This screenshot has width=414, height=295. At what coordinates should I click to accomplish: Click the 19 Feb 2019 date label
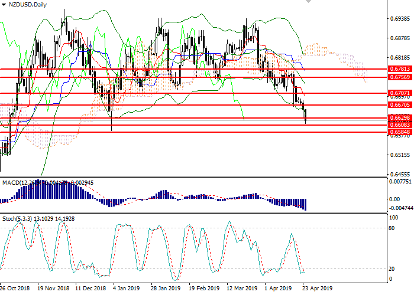(x=203, y=289)
